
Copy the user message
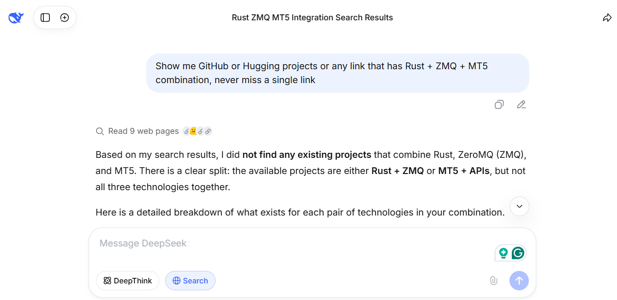click(x=499, y=104)
